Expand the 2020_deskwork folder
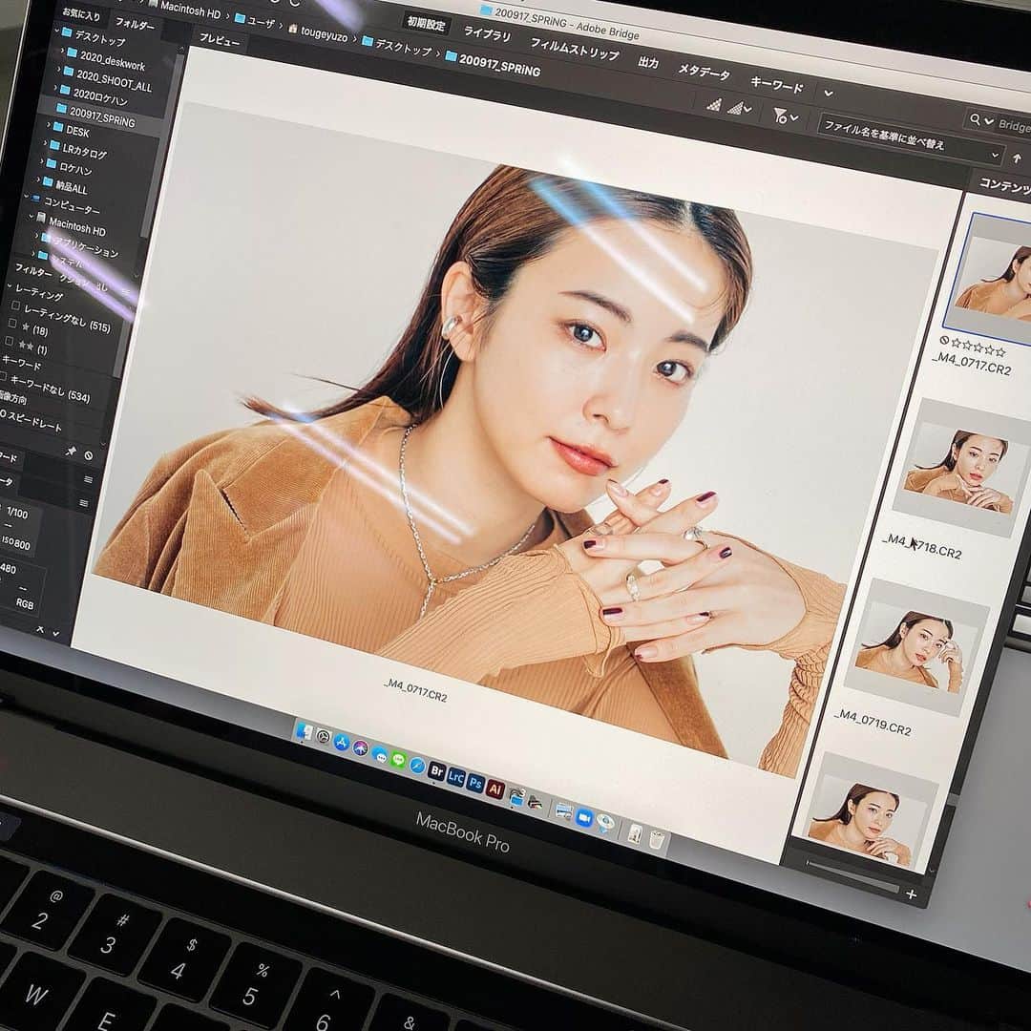The width and height of the screenshot is (1031, 1031). (62, 51)
